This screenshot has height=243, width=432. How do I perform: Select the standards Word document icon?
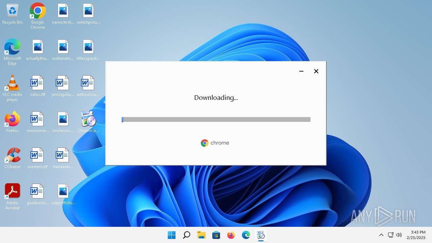coord(63,158)
